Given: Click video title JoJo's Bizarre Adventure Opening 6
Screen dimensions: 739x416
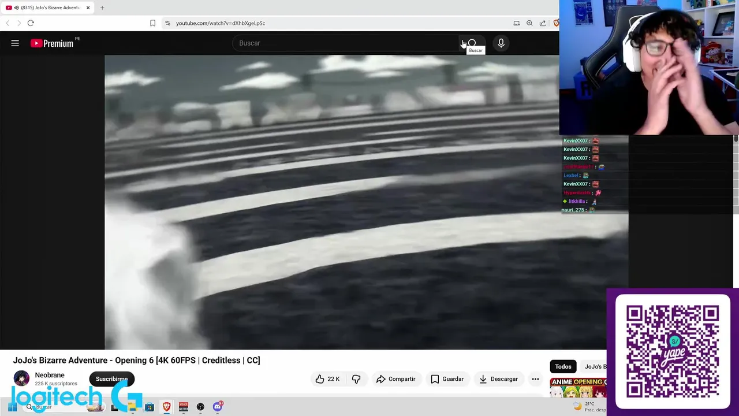Looking at the screenshot, I should coord(136,360).
